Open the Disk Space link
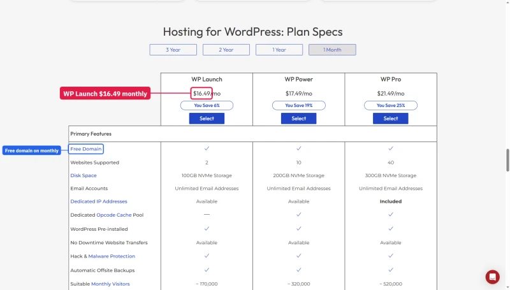This screenshot has height=290, width=510. tap(84, 175)
